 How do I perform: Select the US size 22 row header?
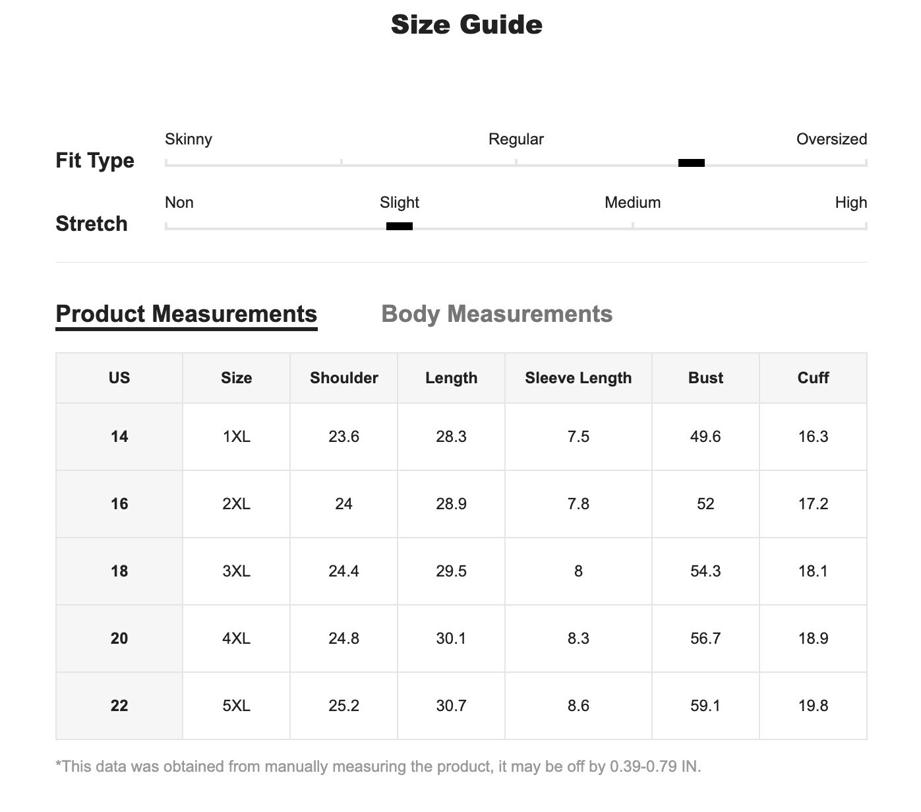[119, 706]
